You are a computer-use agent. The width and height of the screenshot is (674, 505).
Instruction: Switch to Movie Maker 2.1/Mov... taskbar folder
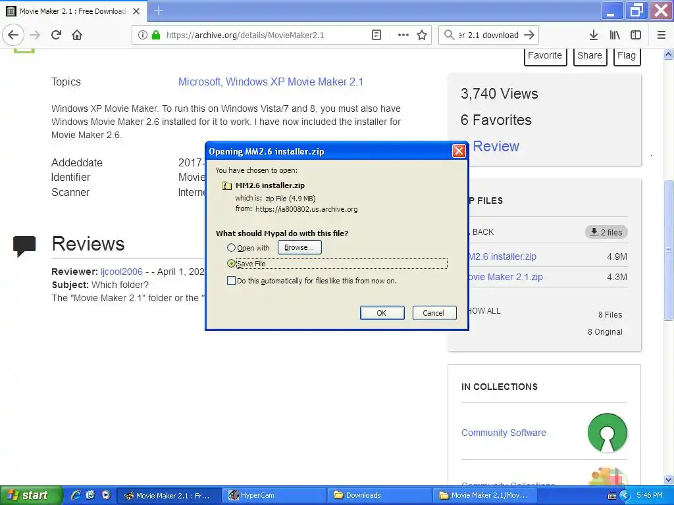click(484, 495)
